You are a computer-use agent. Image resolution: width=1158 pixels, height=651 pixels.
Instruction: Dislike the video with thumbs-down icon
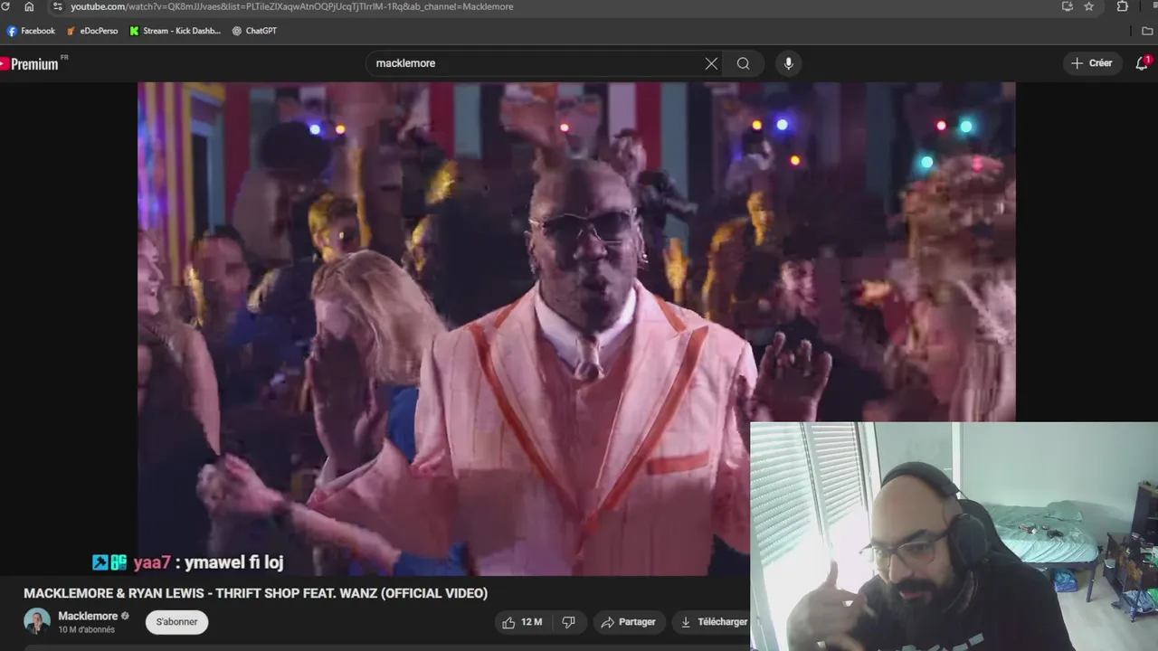click(569, 622)
